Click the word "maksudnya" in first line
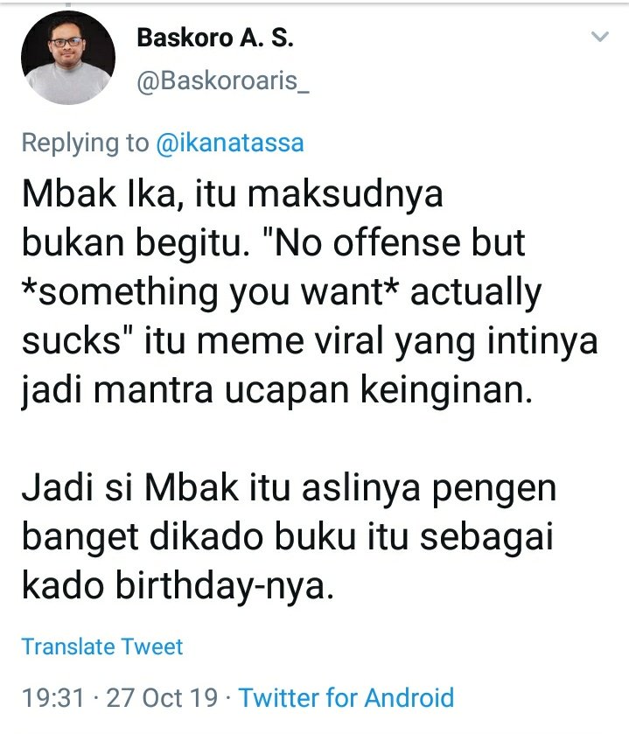The height and width of the screenshot is (734, 629). [x=345, y=195]
